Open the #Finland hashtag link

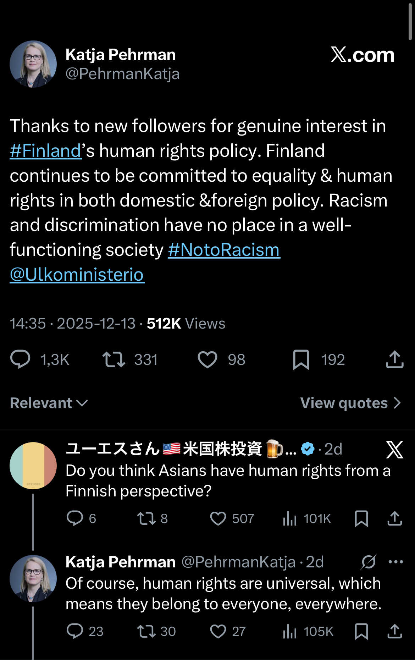point(46,151)
